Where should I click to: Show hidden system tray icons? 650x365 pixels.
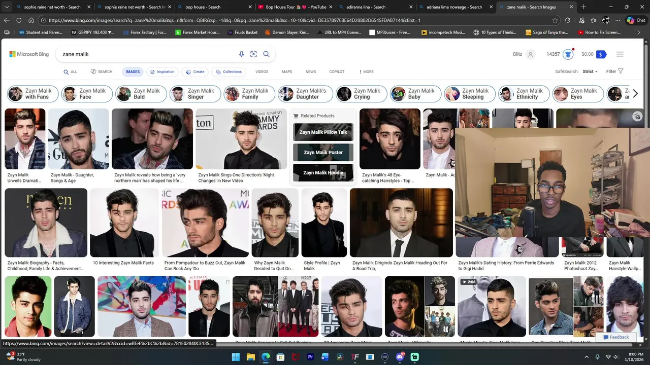587,357
